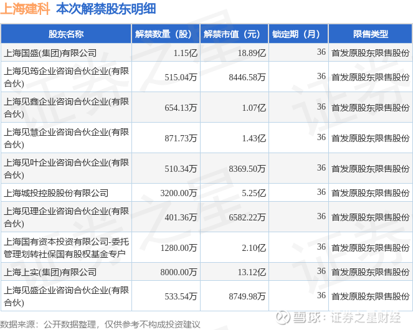Screen dimensions: 413x330
Task: Click shareholder 上海见理企业咨询合伙企业
Action: coord(66,217)
